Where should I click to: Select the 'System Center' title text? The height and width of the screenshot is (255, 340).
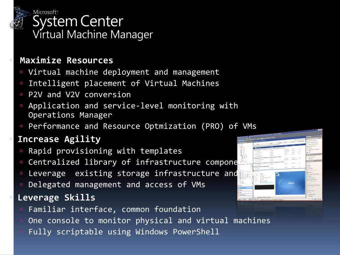(x=78, y=22)
